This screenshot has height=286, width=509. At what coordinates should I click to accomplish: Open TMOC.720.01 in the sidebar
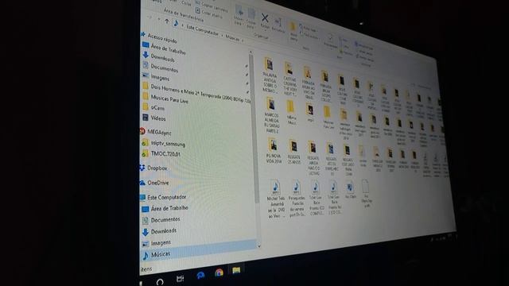click(161, 153)
